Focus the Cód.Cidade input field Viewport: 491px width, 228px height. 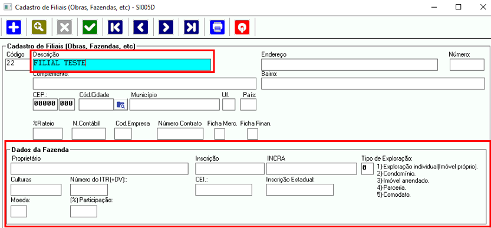[x=96, y=105]
